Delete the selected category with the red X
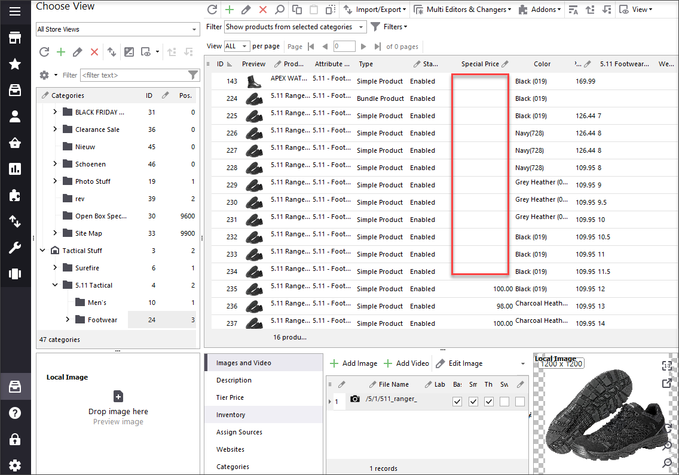 94,52
